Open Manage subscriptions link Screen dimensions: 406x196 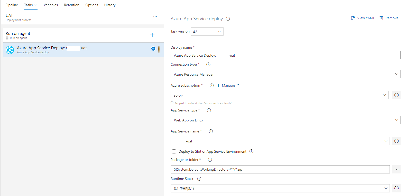230,86
